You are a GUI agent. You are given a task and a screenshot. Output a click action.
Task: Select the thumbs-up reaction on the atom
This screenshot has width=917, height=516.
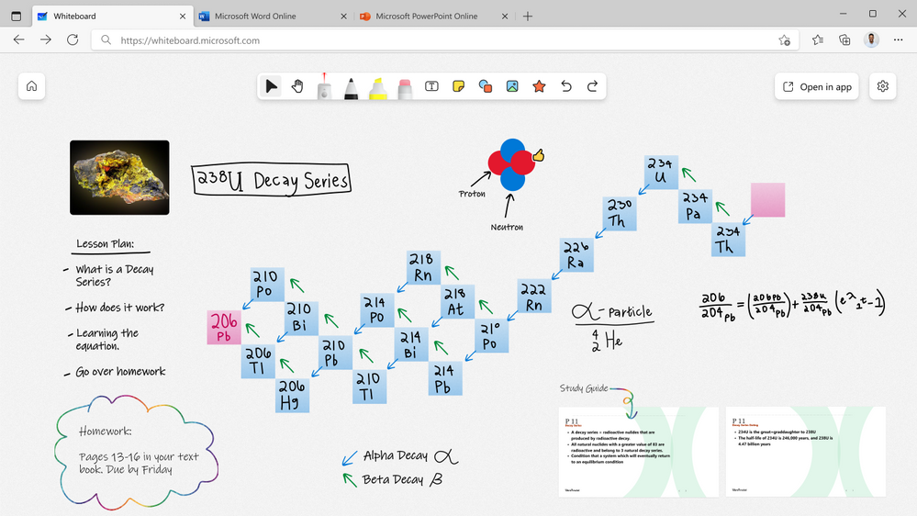tap(539, 155)
